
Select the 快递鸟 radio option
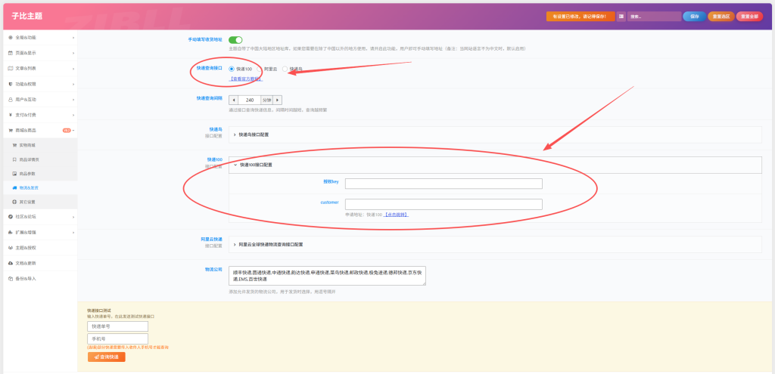(285, 69)
